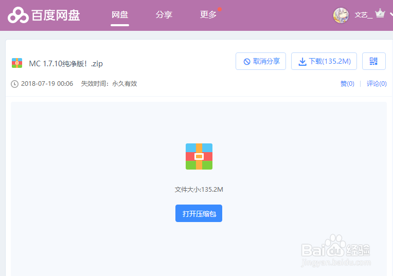This screenshot has width=393, height=276.
Task: Click the 百度网盘 brand text
Action: tap(56, 15)
